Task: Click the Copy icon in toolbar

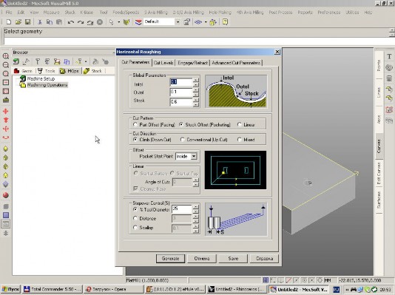Action: pyautogui.click(x=50, y=22)
